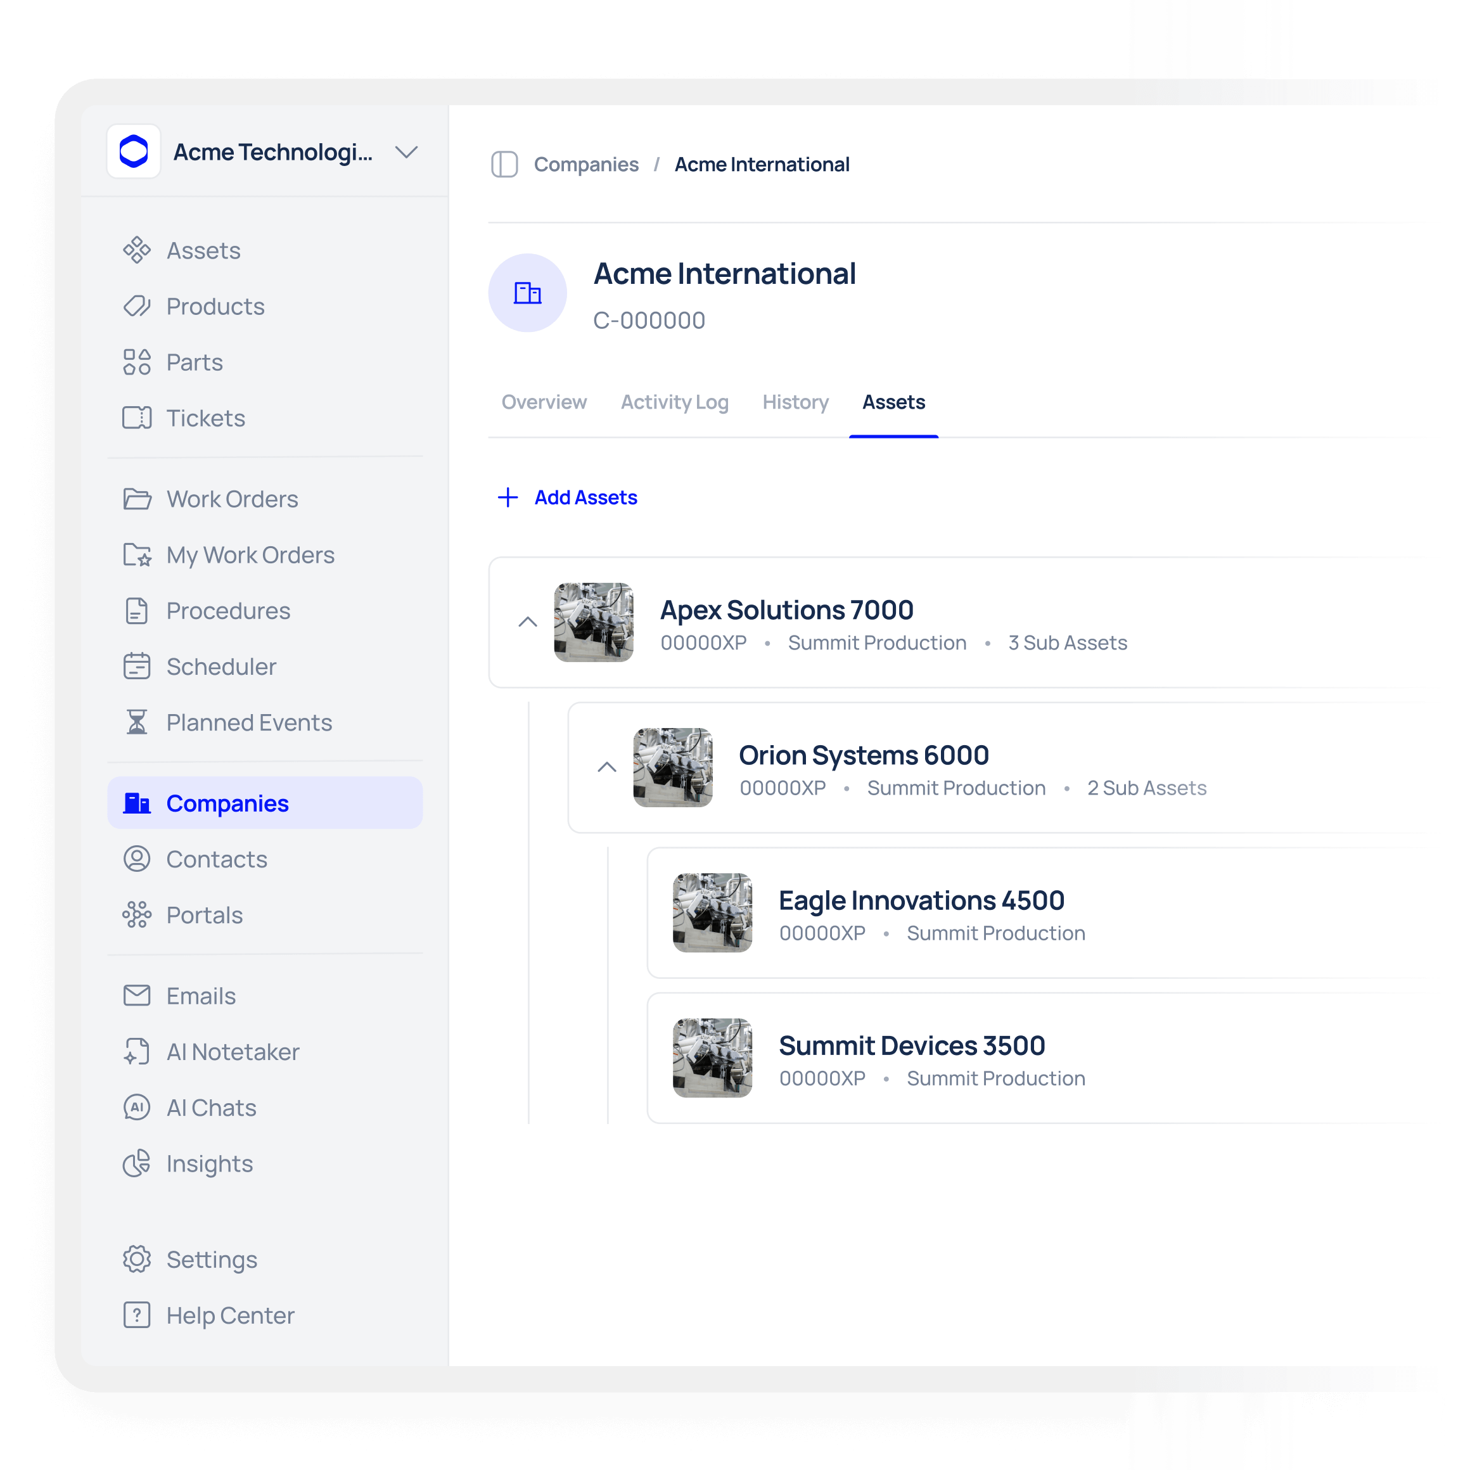Click the Portals nodes icon
The width and height of the screenshot is (1470, 1470).
(x=137, y=914)
